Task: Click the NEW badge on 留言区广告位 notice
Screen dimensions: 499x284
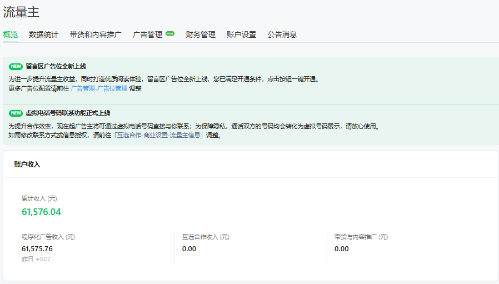Action: (16, 66)
